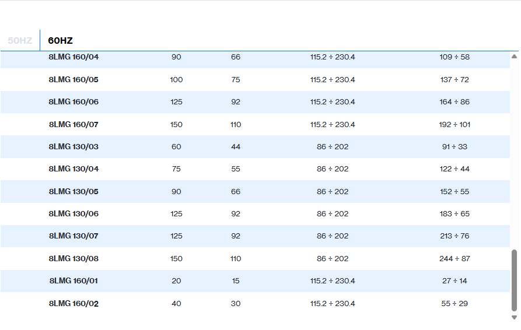Select the 8LMG 130/08 row label
Image resolution: width=521 pixels, height=330 pixels.
pyautogui.click(x=74, y=258)
